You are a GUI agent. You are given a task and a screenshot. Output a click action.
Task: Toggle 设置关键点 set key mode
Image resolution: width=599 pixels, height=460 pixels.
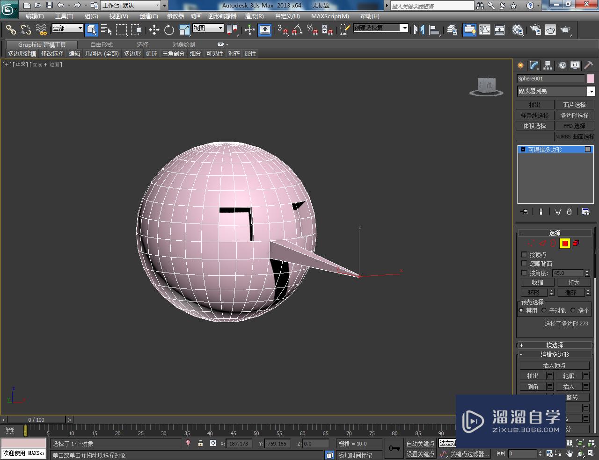[x=420, y=454]
